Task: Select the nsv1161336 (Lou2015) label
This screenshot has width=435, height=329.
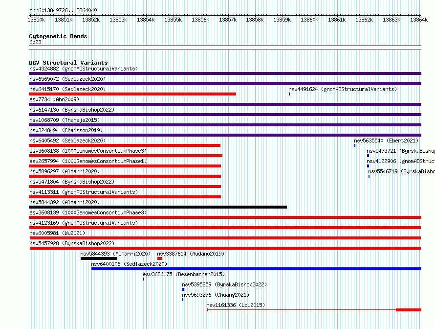Action: click(x=236, y=305)
